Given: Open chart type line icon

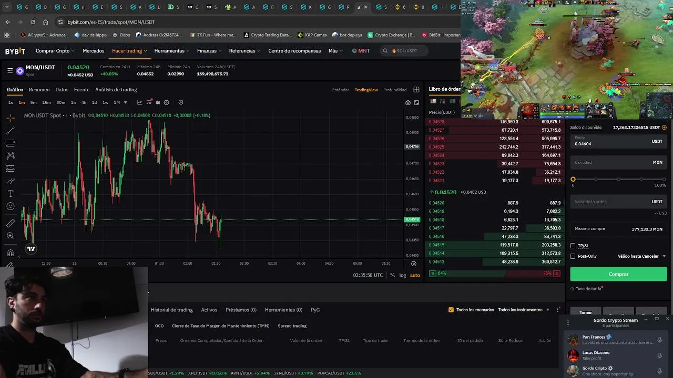Looking at the screenshot, I should coord(140,102).
